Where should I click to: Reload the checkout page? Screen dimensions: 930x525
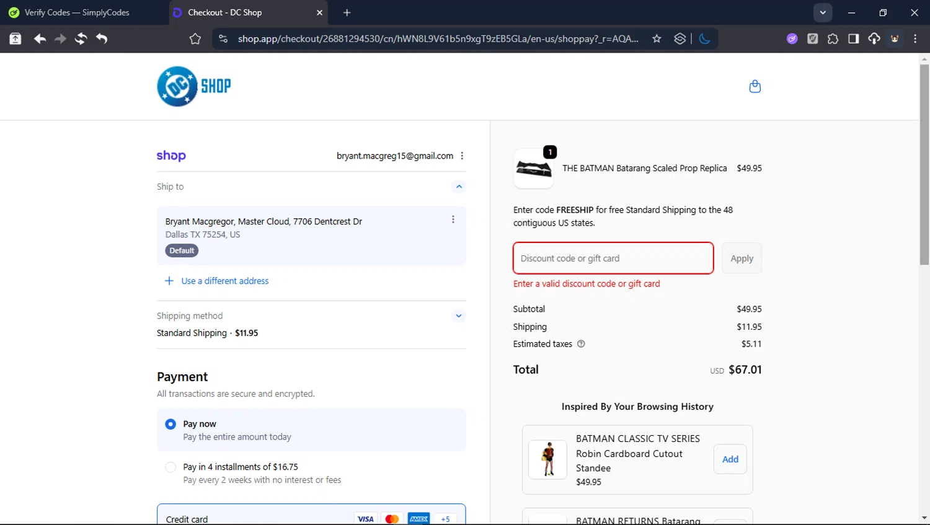pyautogui.click(x=81, y=38)
